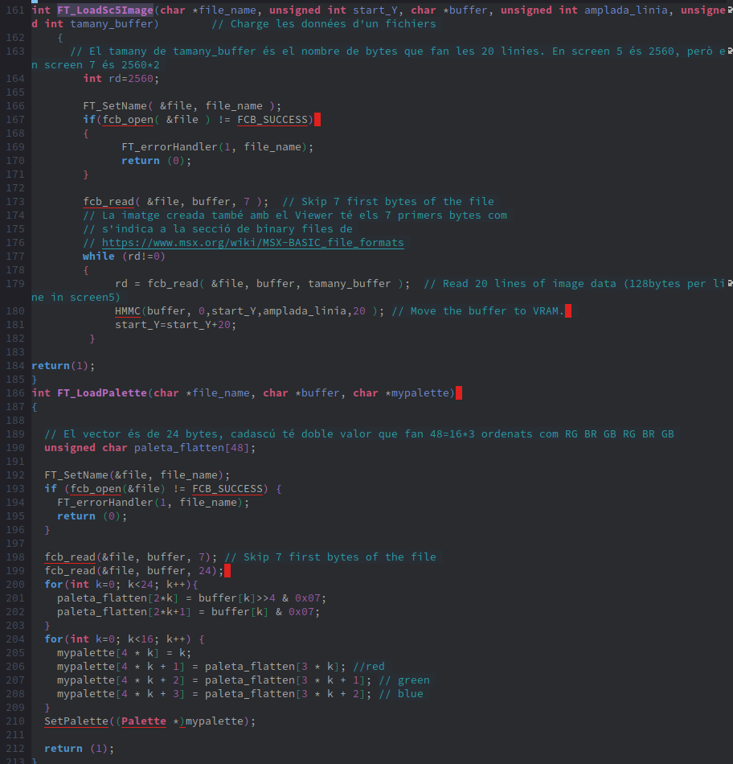Click fcb_open on line 167
733x764 pixels.
pos(128,120)
